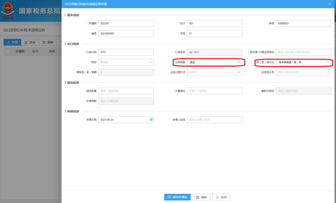Click the 申请日期 date field
The height and width of the screenshot is (203, 336).
coord(126,120)
